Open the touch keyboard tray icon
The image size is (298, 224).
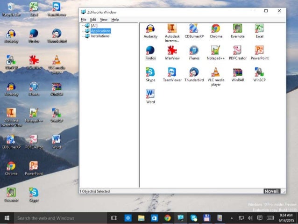point(270,218)
